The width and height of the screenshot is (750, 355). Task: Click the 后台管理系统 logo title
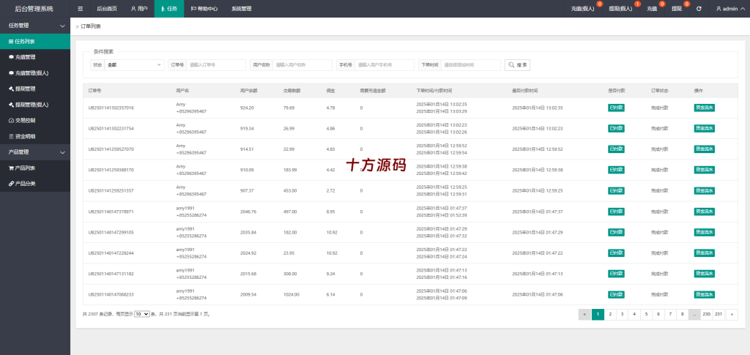click(35, 9)
